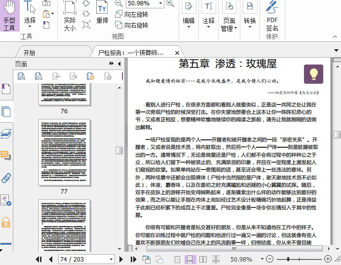The width and height of the screenshot is (341, 265).
Task: Switch to single page view mode
Action: pyautogui.click(x=177, y=259)
